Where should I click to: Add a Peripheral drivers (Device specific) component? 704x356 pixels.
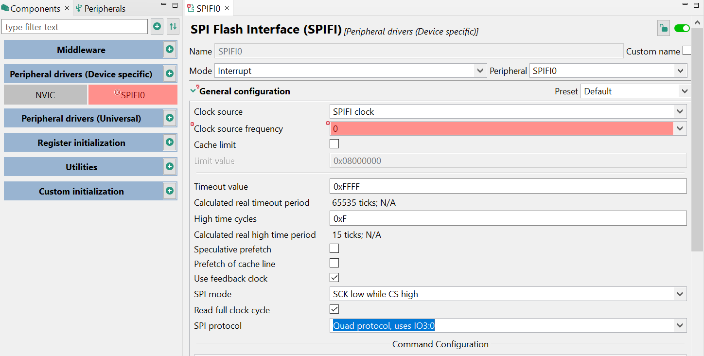[169, 73]
